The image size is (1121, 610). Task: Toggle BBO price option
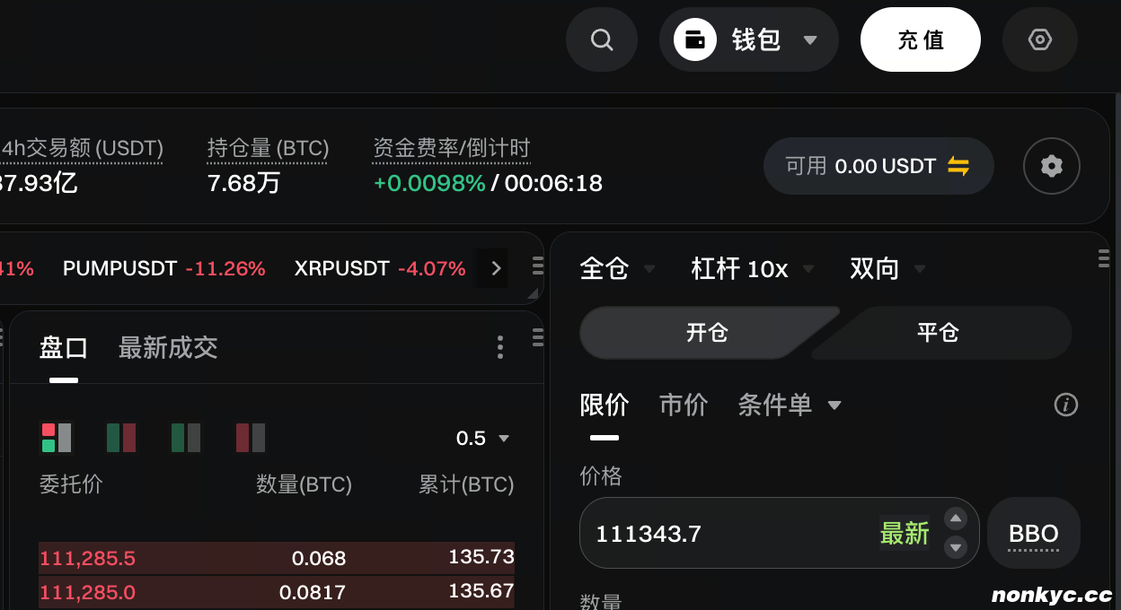(x=1033, y=534)
